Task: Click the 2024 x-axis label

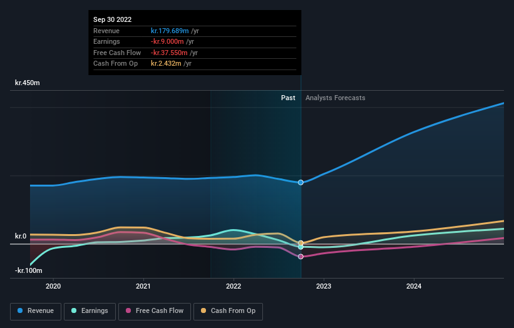Action: pyautogui.click(x=414, y=286)
